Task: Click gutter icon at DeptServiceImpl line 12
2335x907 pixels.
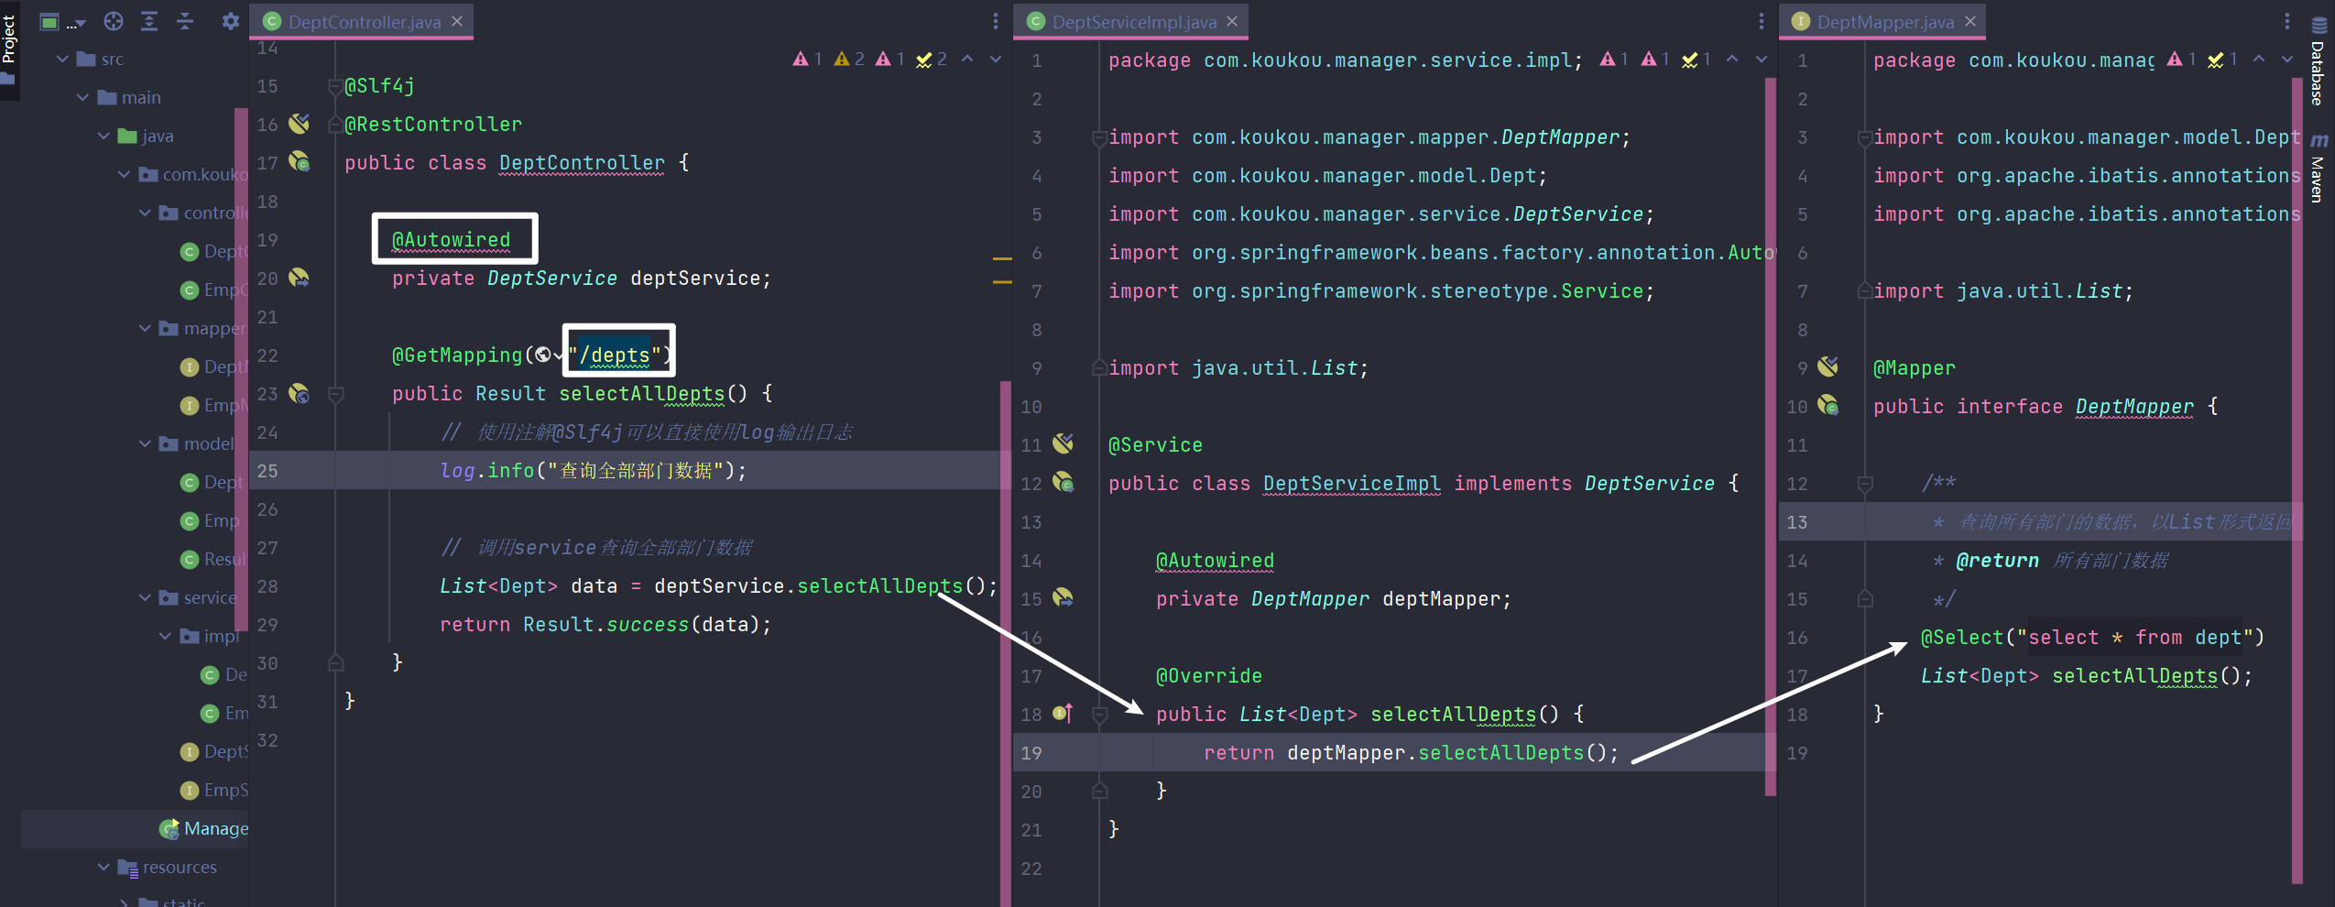Action: (1063, 482)
